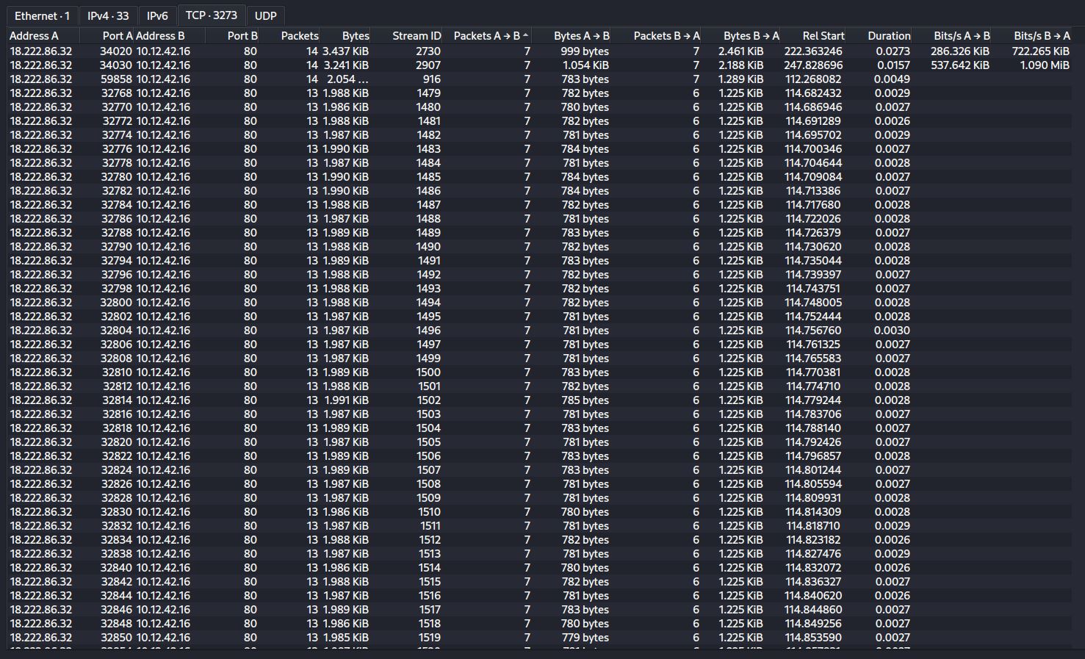Click the 1.991 KiB bytes cell
The height and width of the screenshot is (659, 1085).
click(x=347, y=400)
